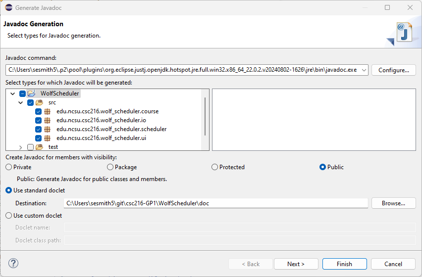Collapse the src folder node
The height and width of the screenshot is (277, 422).
[x=20, y=102]
